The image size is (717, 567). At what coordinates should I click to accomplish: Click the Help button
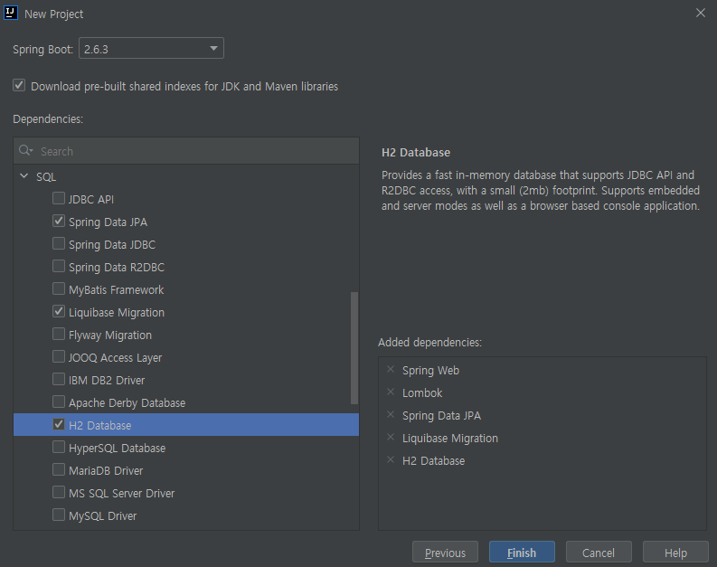[675, 553]
